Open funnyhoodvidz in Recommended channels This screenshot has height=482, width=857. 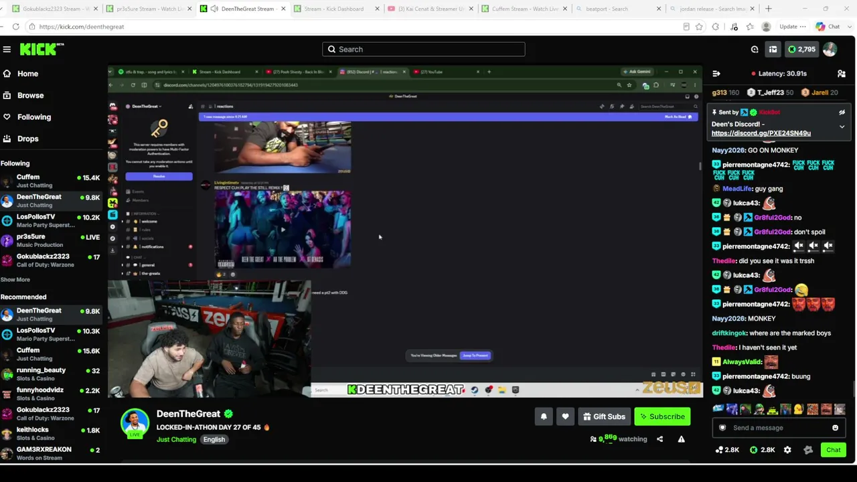coord(51,394)
